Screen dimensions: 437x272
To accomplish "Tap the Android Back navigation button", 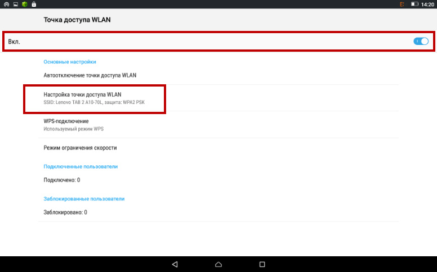I will click(175, 264).
